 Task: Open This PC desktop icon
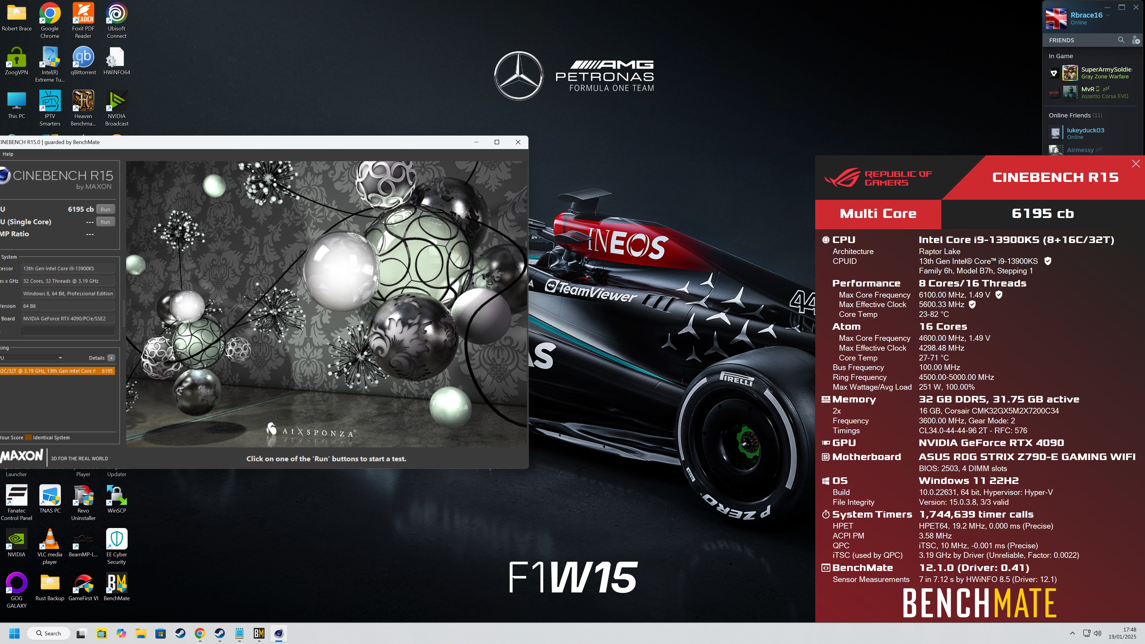pyautogui.click(x=16, y=105)
